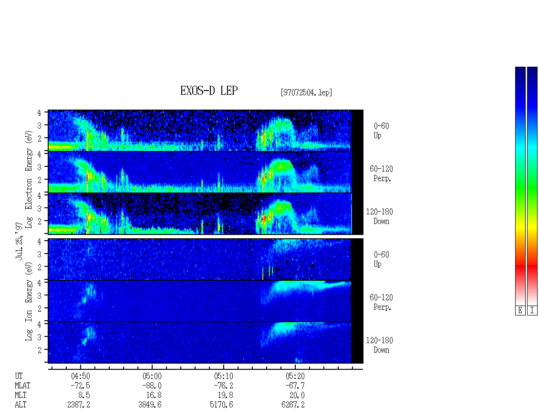The image size is (539, 417).
Task: Click the time axis tick above 04:50
Action: click(x=81, y=367)
